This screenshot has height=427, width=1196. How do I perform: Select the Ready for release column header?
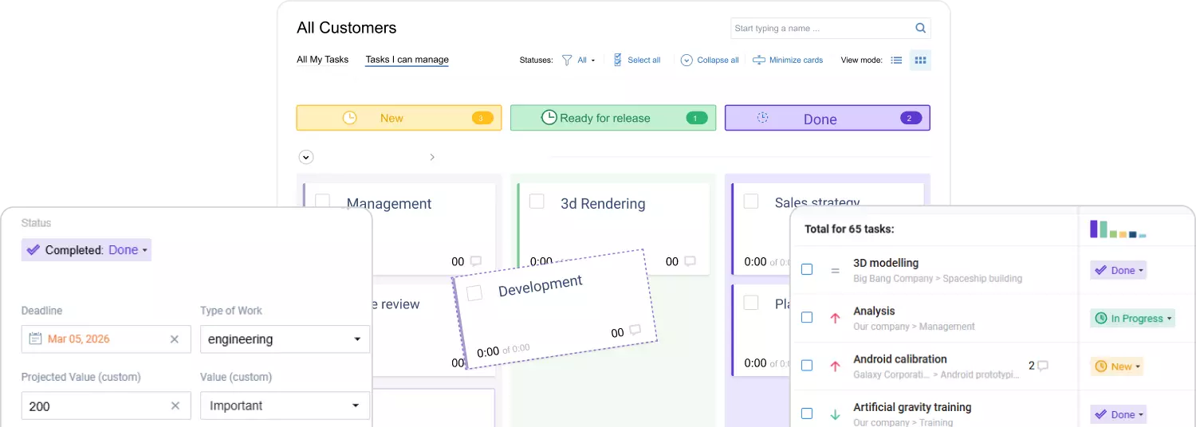coord(612,118)
